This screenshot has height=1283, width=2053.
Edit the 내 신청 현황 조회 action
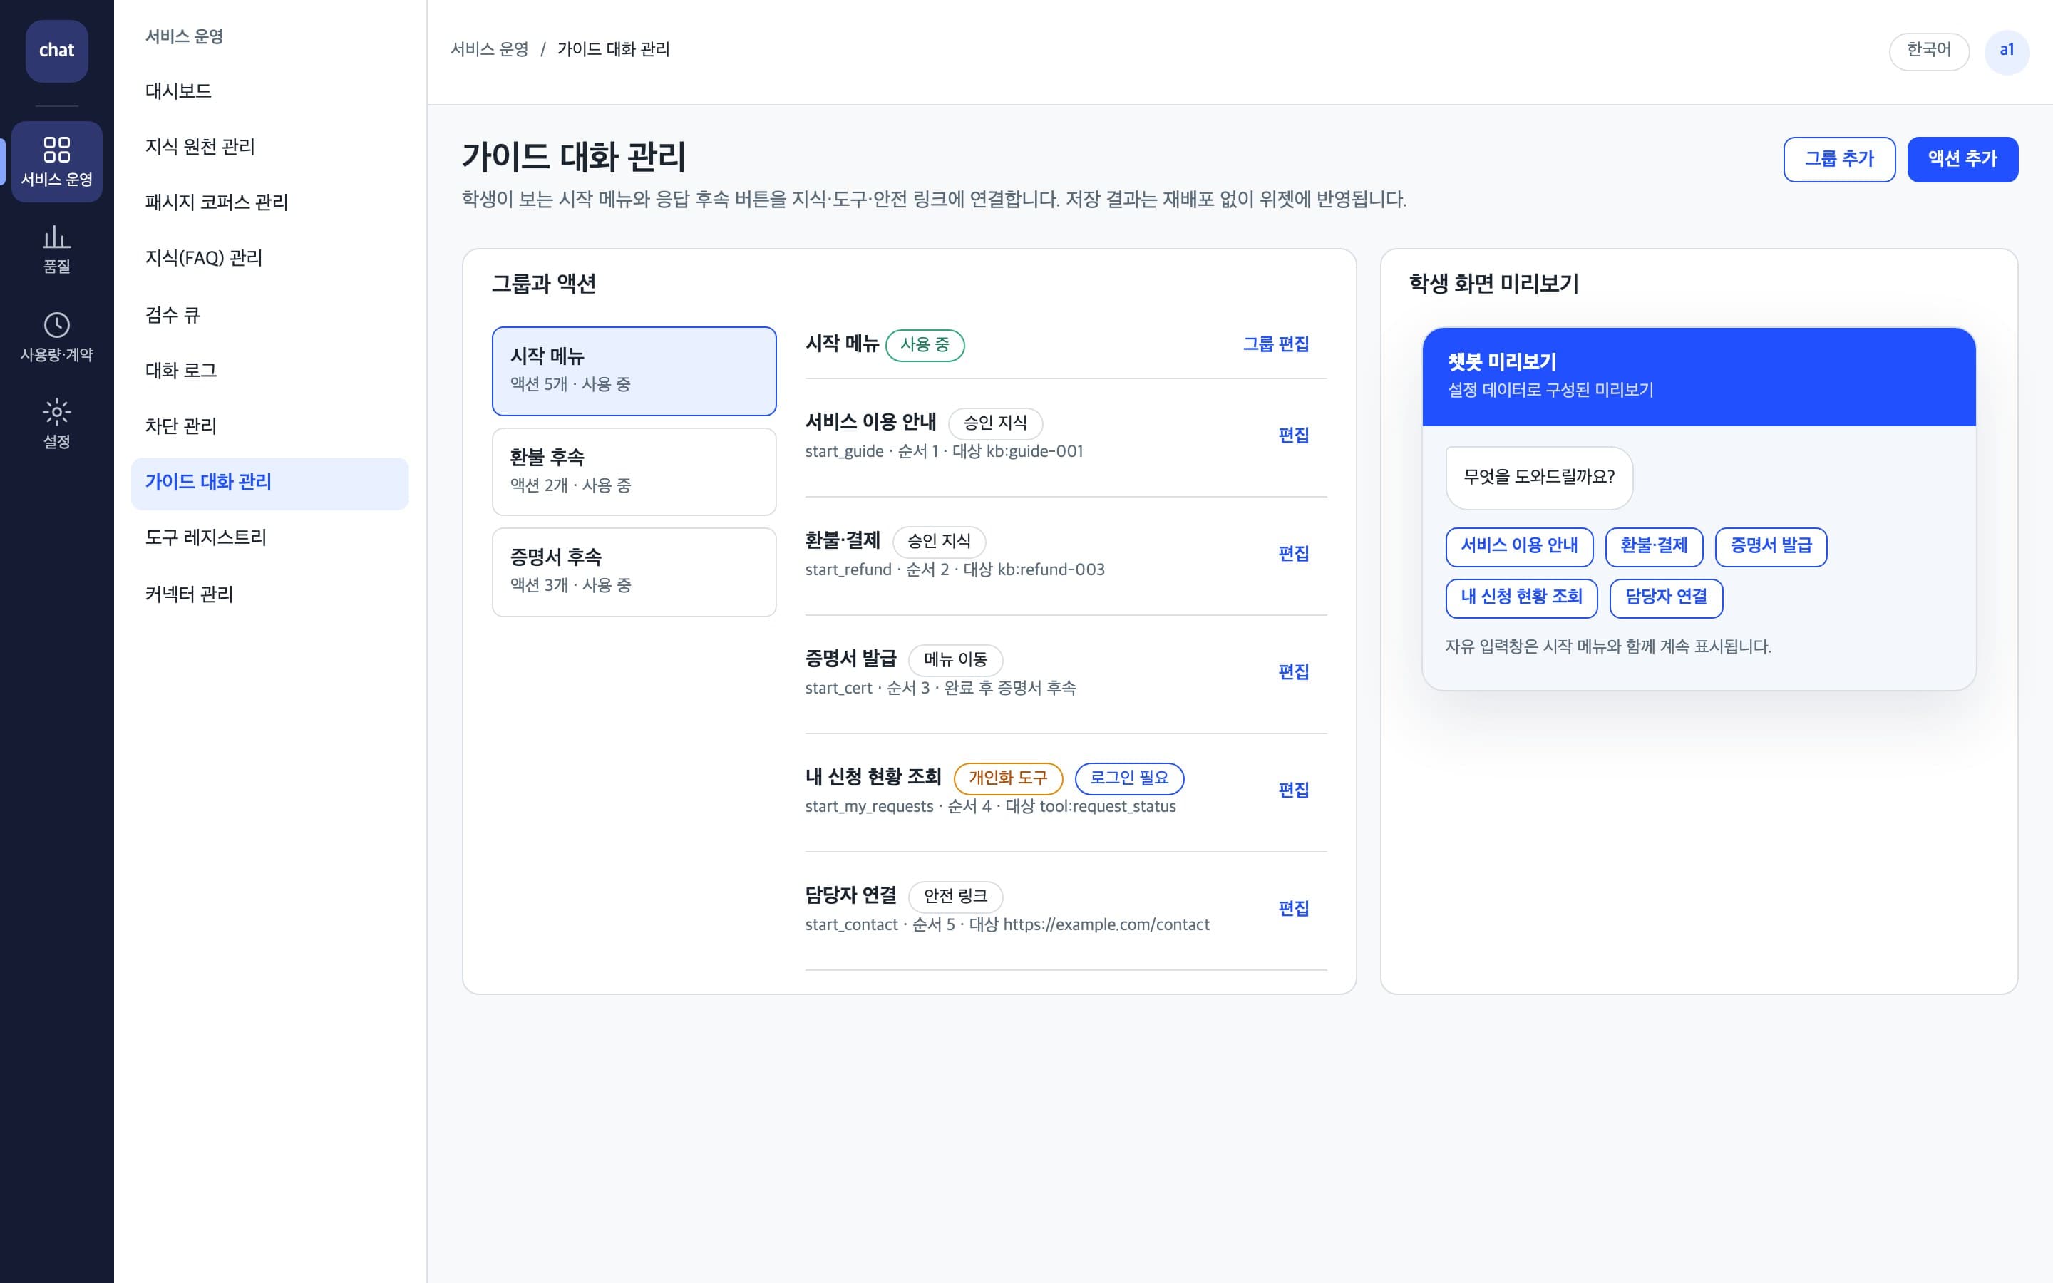coord(1294,791)
